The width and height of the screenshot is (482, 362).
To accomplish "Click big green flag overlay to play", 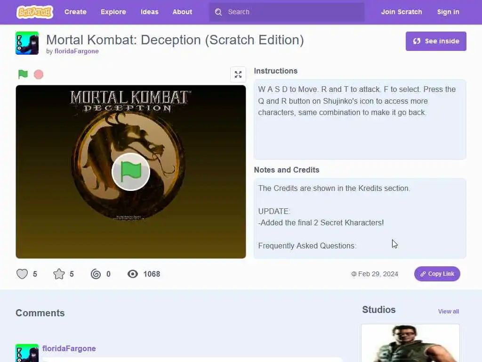I will tap(131, 172).
